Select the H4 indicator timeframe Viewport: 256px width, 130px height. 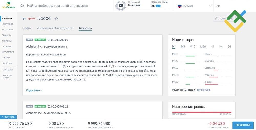tap(221, 46)
